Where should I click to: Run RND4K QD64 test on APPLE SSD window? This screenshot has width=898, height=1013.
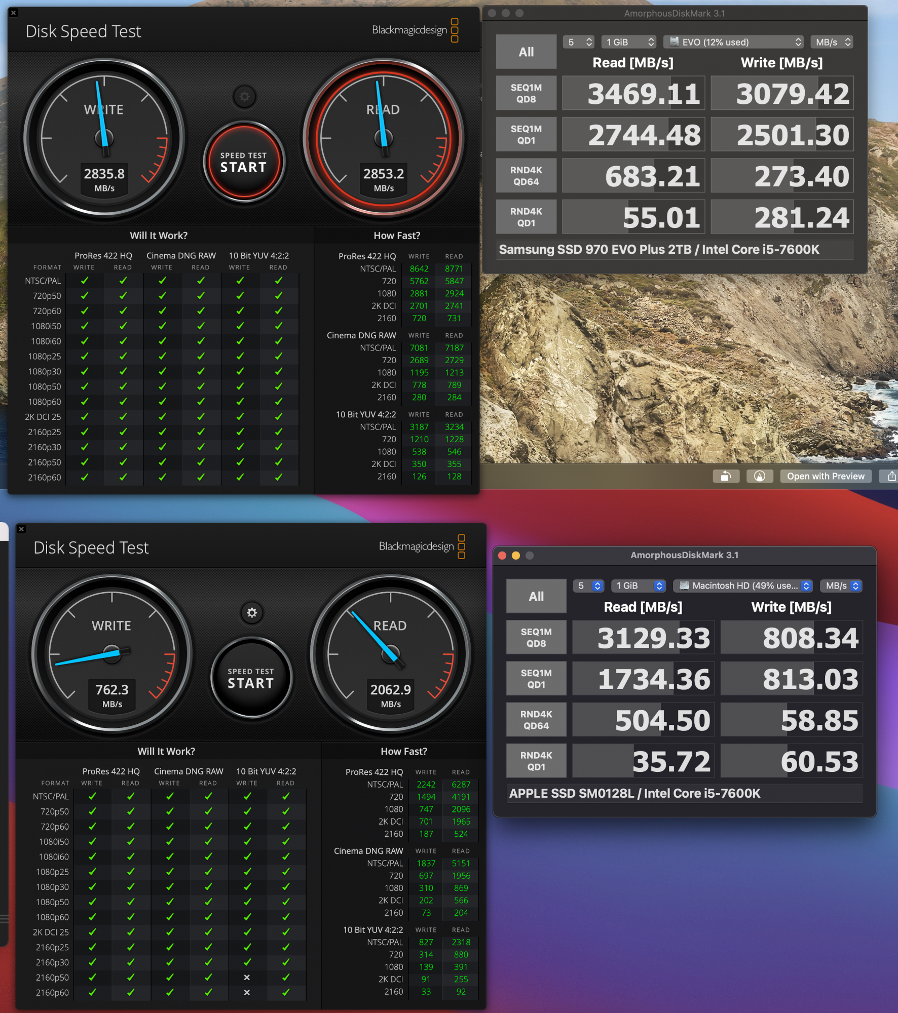click(536, 720)
